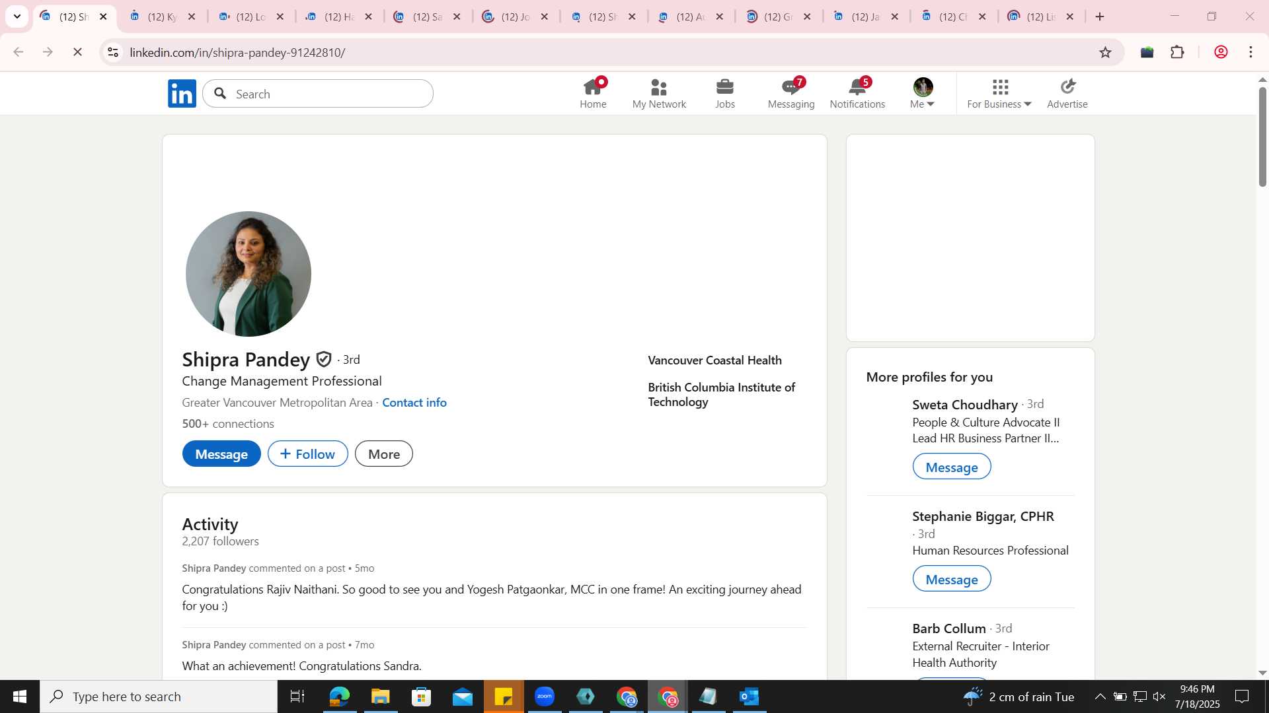Expand the For Business apps menu
The width and height of the screenshot is (1269, 713).
[x=999, y=93]
